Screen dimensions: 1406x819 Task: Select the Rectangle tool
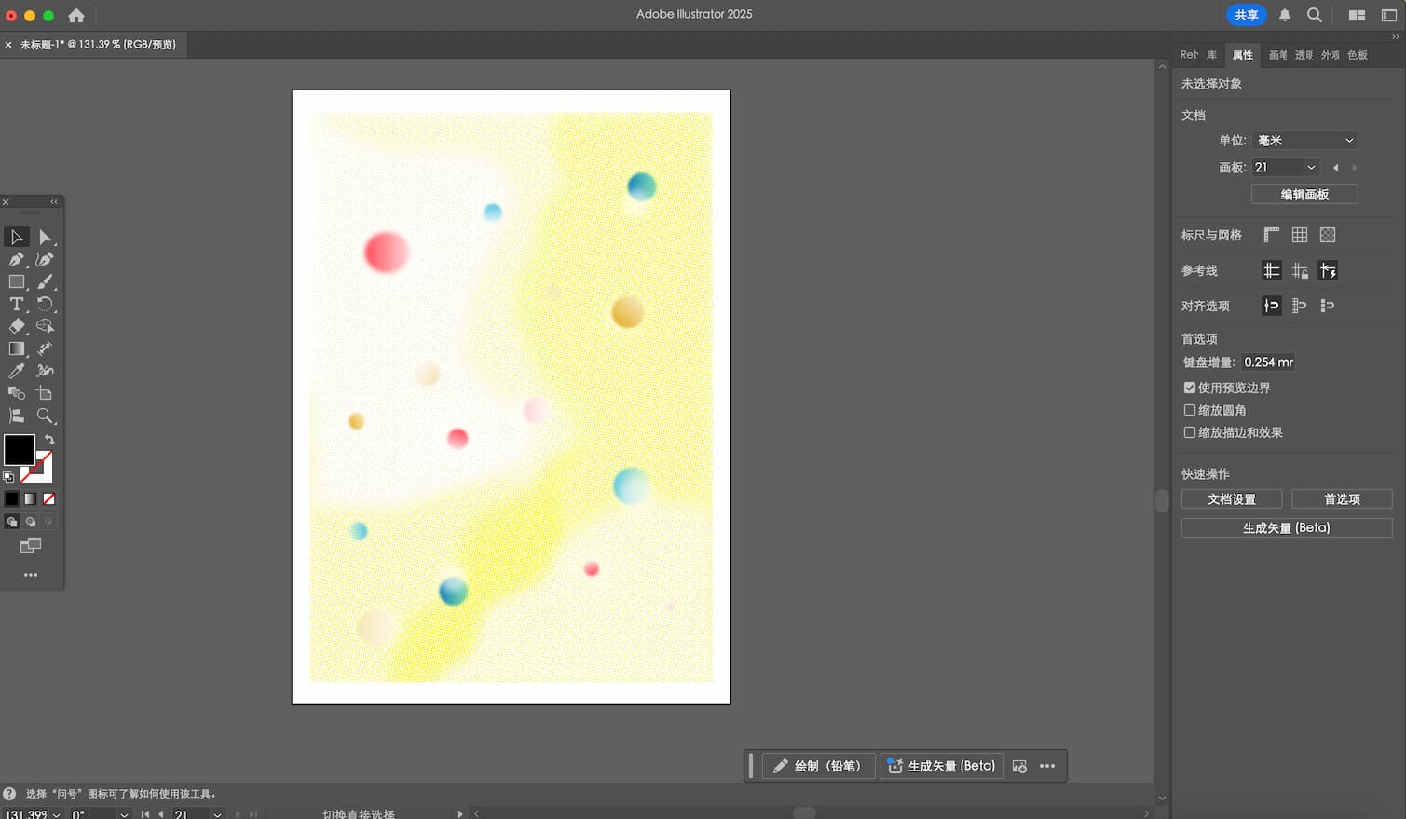point(16,281)
